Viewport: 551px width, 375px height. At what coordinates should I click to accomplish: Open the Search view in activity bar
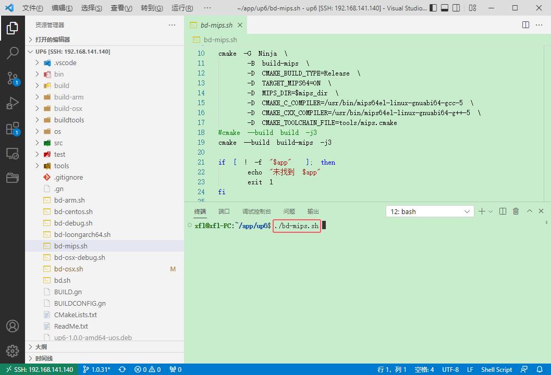[13, 53]
